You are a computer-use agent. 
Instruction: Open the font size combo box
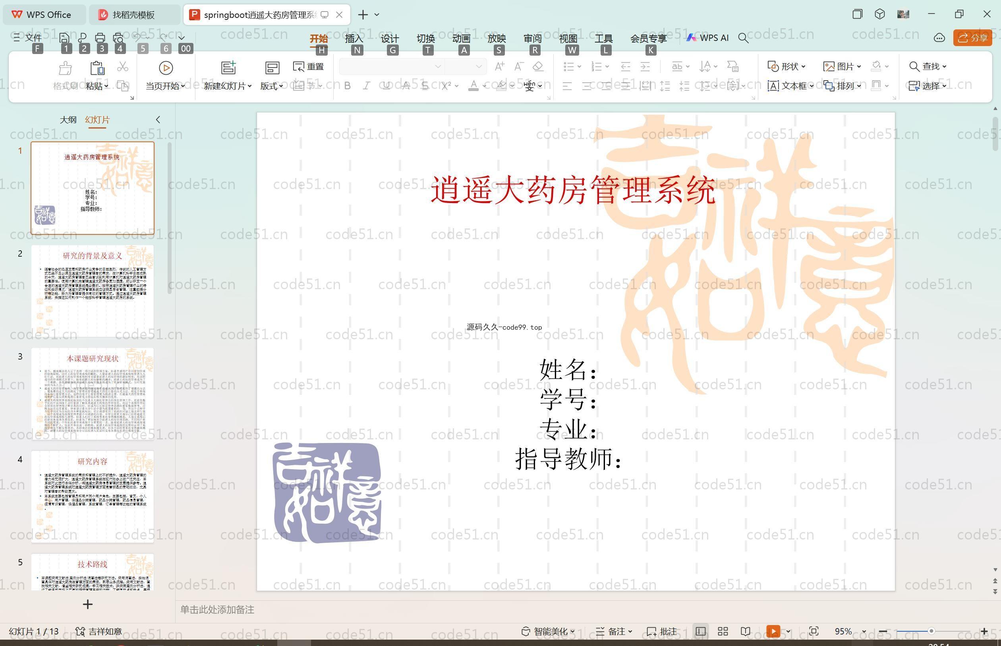(466, 66)
